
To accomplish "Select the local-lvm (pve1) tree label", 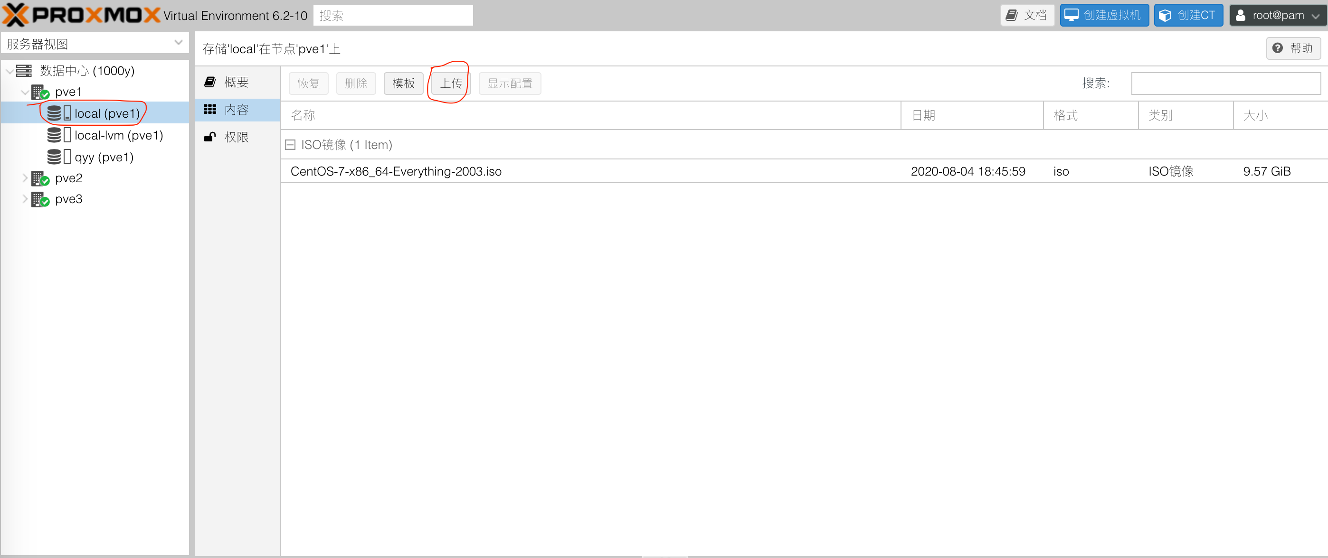I will pos(119,136).
